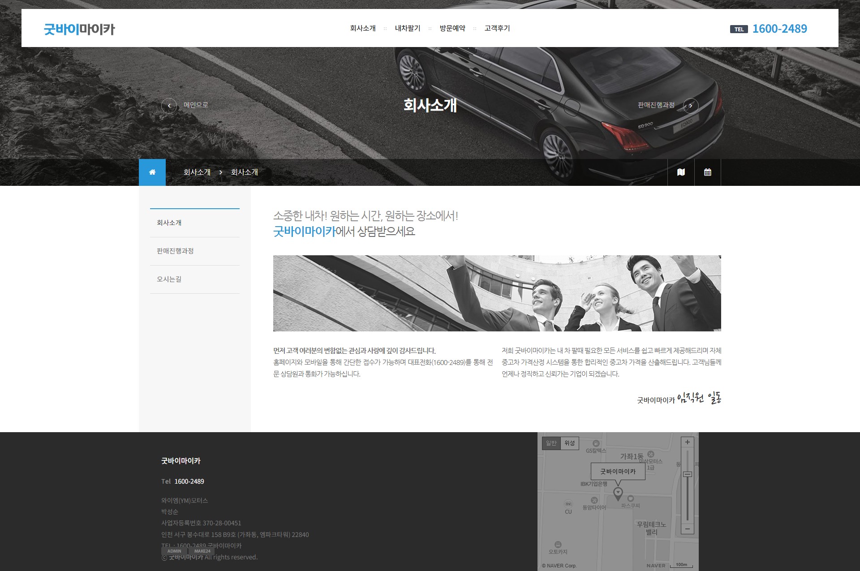Viewport: 860px width, 571px height.
Task: Click the right circle arrow next to 판매진행과정
Action: click(691, 106)
